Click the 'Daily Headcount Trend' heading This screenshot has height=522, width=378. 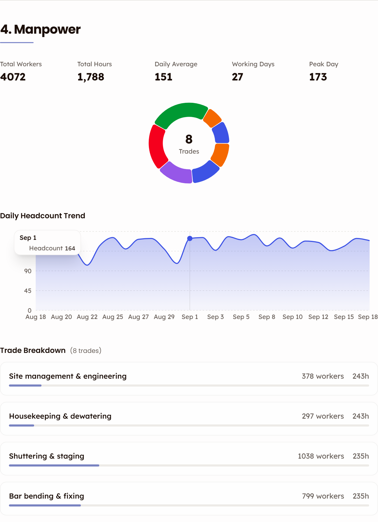click(43, 216)
